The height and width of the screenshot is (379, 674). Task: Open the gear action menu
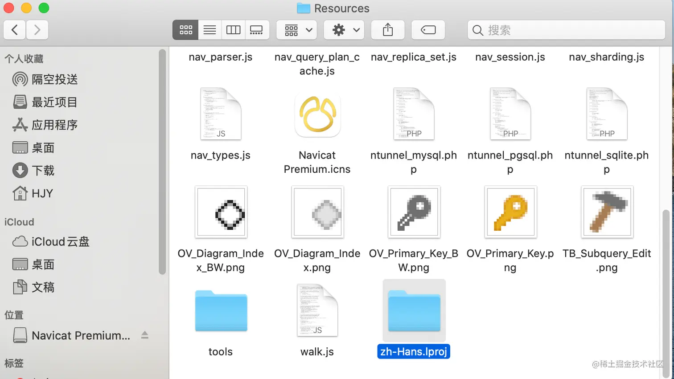coord(344,30)
